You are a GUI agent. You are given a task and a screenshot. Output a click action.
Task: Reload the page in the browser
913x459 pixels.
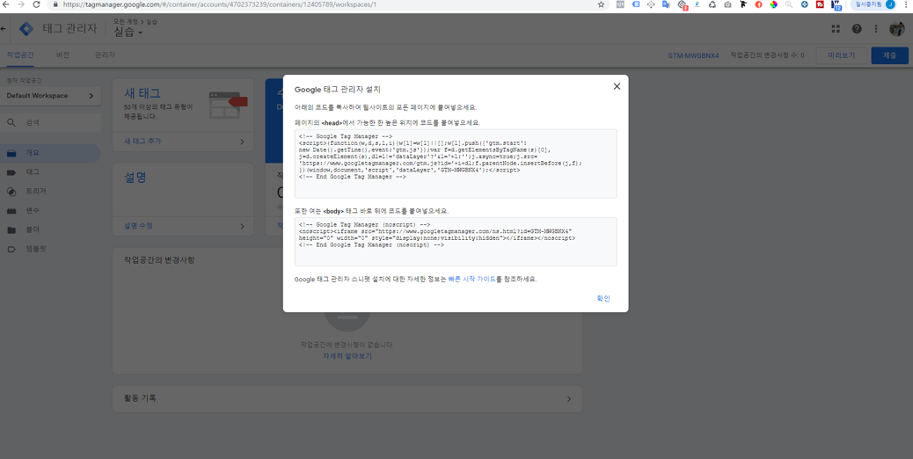coord(36,4)
